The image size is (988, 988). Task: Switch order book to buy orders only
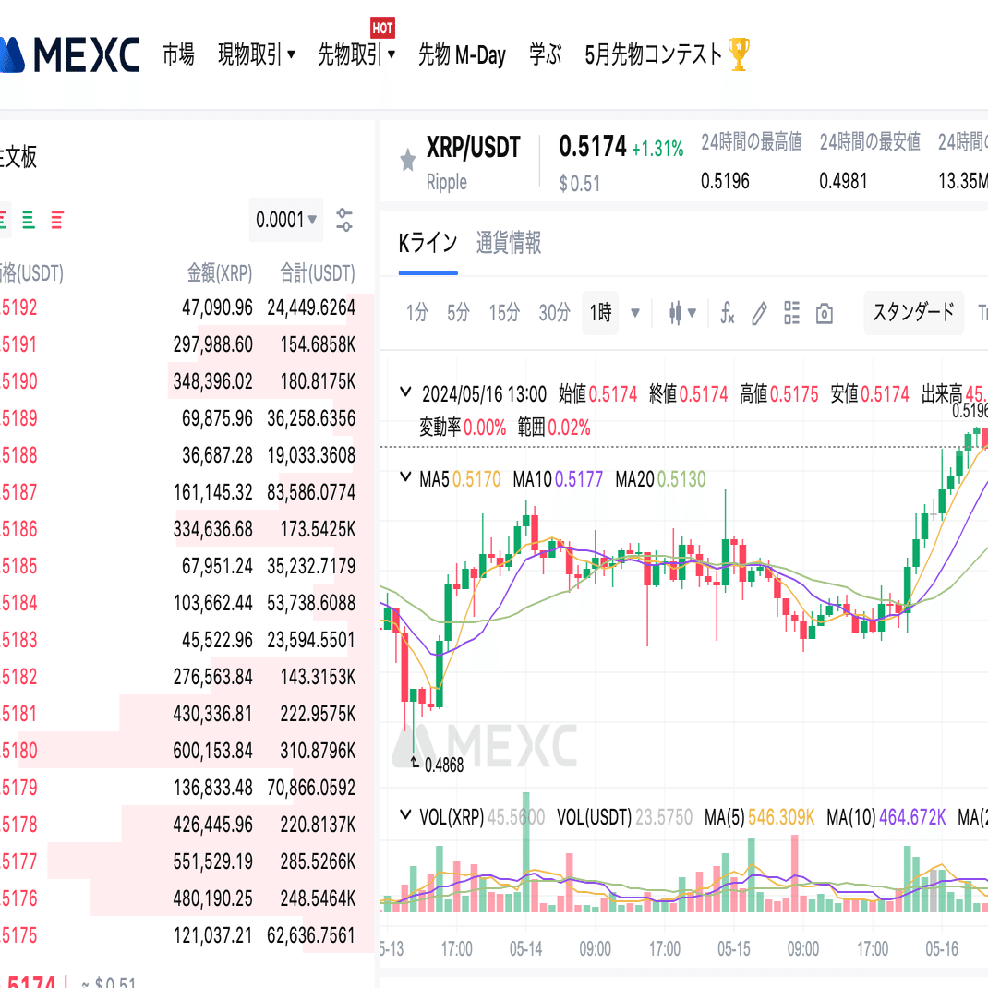pyautogui.click(x=30, y=220)
